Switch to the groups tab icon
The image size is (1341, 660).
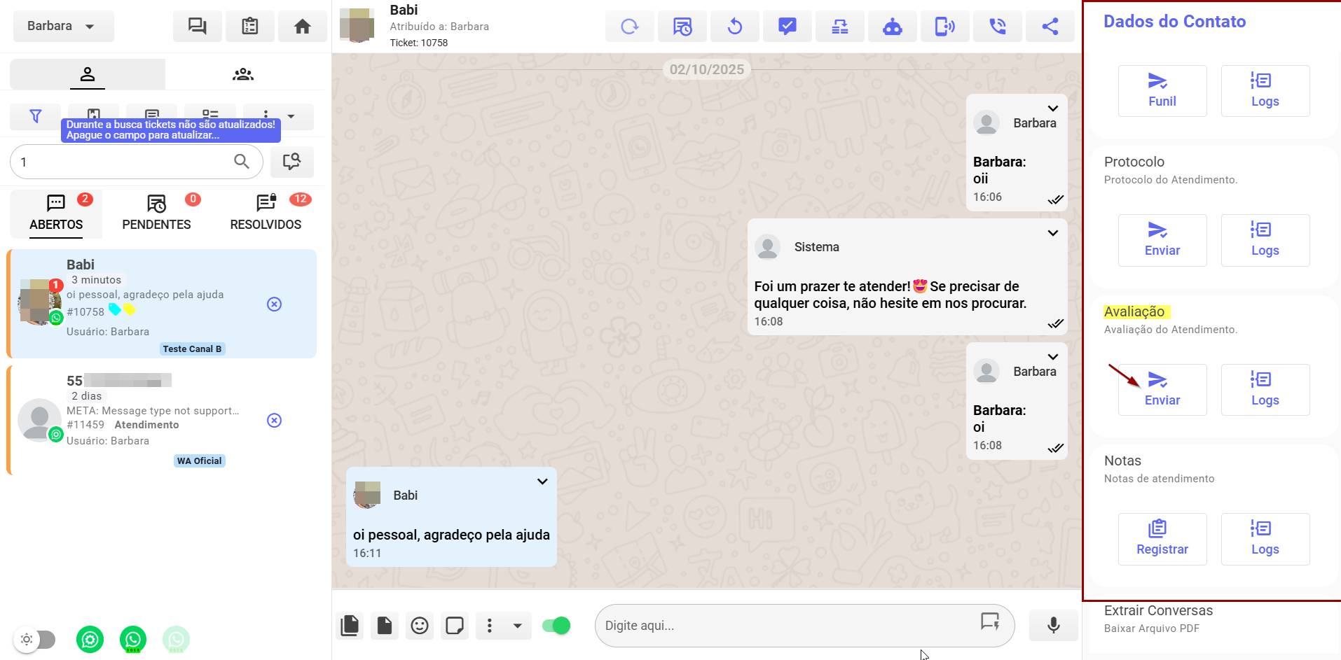[x=243, y=74]
